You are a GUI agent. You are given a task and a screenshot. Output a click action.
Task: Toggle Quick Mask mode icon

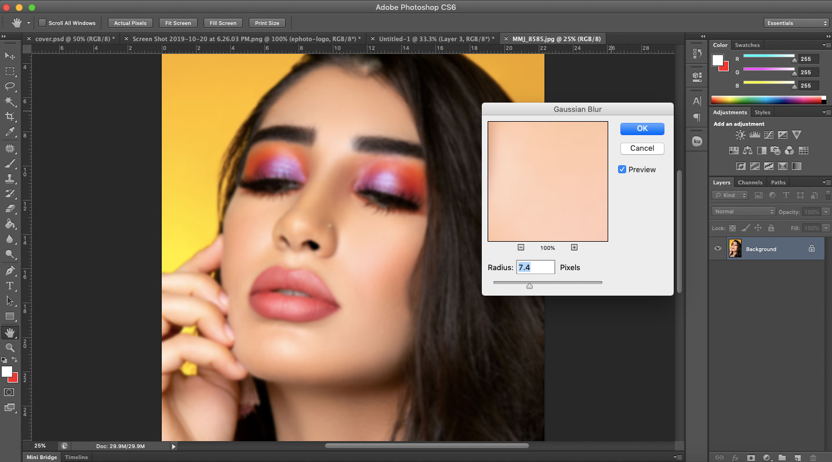[x=9, y=392]
